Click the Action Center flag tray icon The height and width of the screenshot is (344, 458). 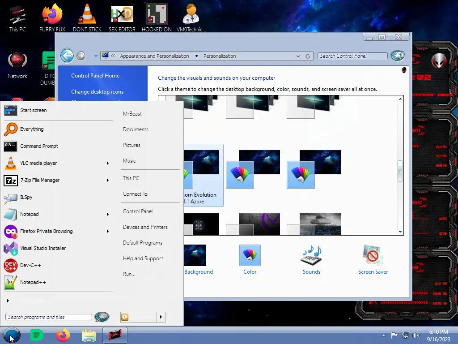pos(394,335)
